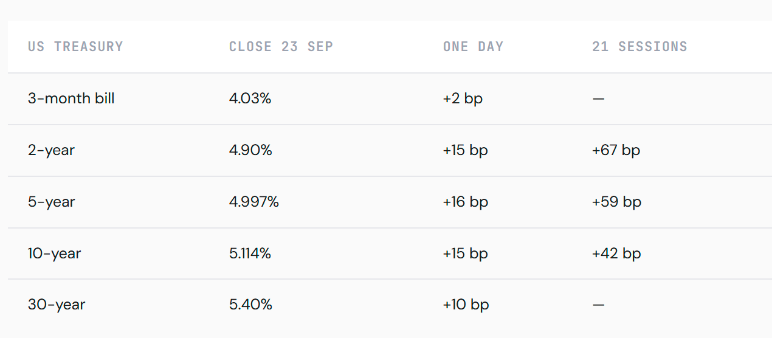Click the +10 bp one-day change
The width and height of the screenshot is (772, 338).
(466, 305)
